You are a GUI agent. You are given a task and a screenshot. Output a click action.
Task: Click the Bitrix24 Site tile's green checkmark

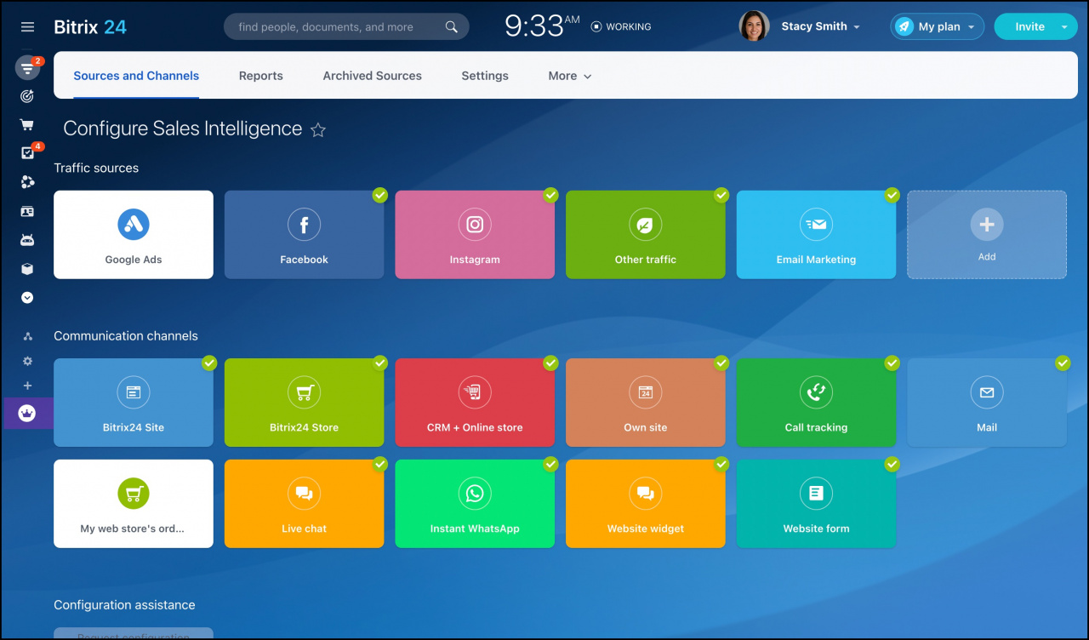click(x=209, y=363)
